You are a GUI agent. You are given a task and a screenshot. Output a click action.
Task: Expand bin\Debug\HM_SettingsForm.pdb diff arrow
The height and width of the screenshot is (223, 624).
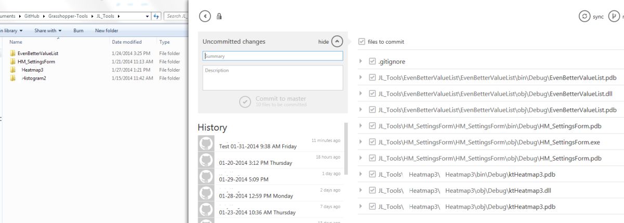(360, 126)
